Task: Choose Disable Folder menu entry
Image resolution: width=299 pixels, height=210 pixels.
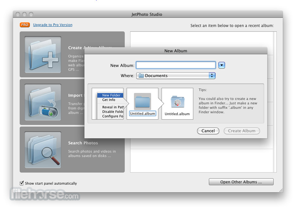Action: pyautogui.click(x=113, y=112)
